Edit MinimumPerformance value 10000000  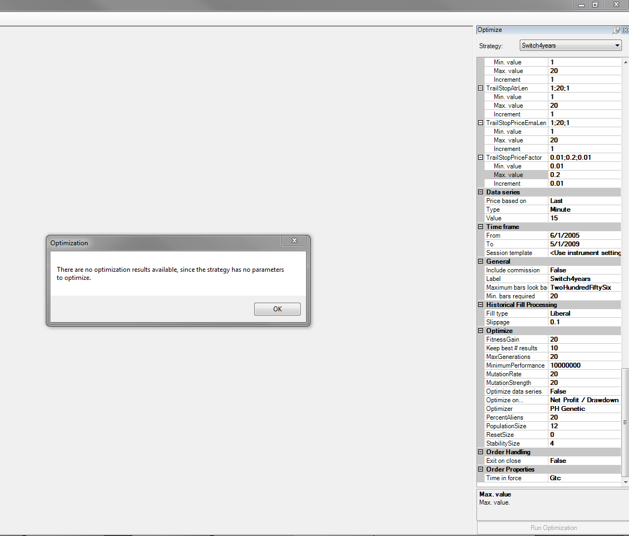pyautogui.click(x=585, y=365)
